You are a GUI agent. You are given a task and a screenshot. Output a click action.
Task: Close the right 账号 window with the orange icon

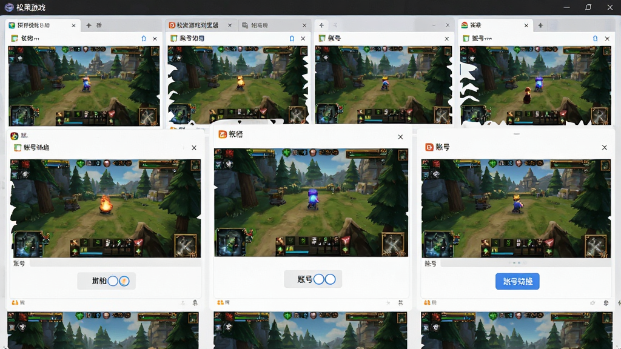605,148
